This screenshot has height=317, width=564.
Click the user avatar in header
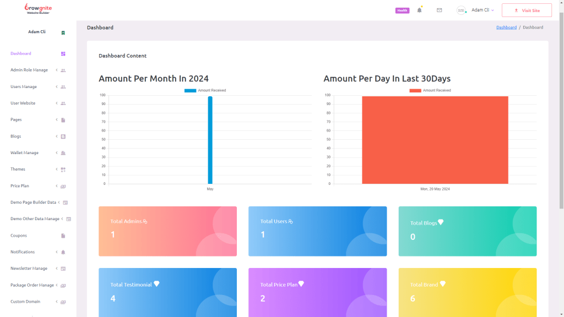click(461, 10)
